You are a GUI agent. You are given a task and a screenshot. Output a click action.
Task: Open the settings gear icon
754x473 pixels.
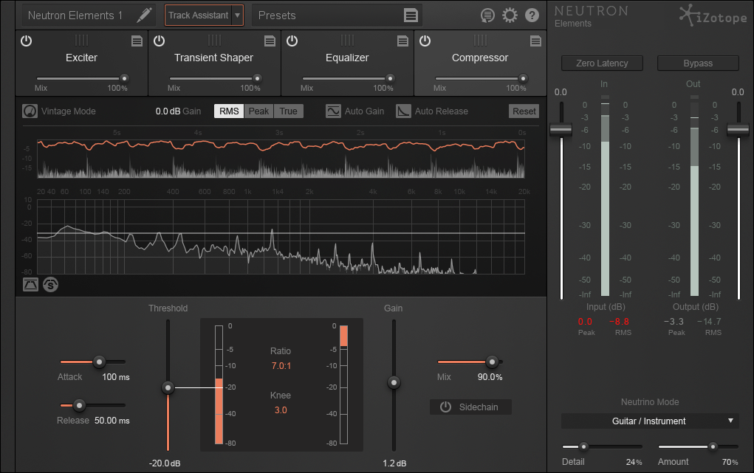(510, 15)
